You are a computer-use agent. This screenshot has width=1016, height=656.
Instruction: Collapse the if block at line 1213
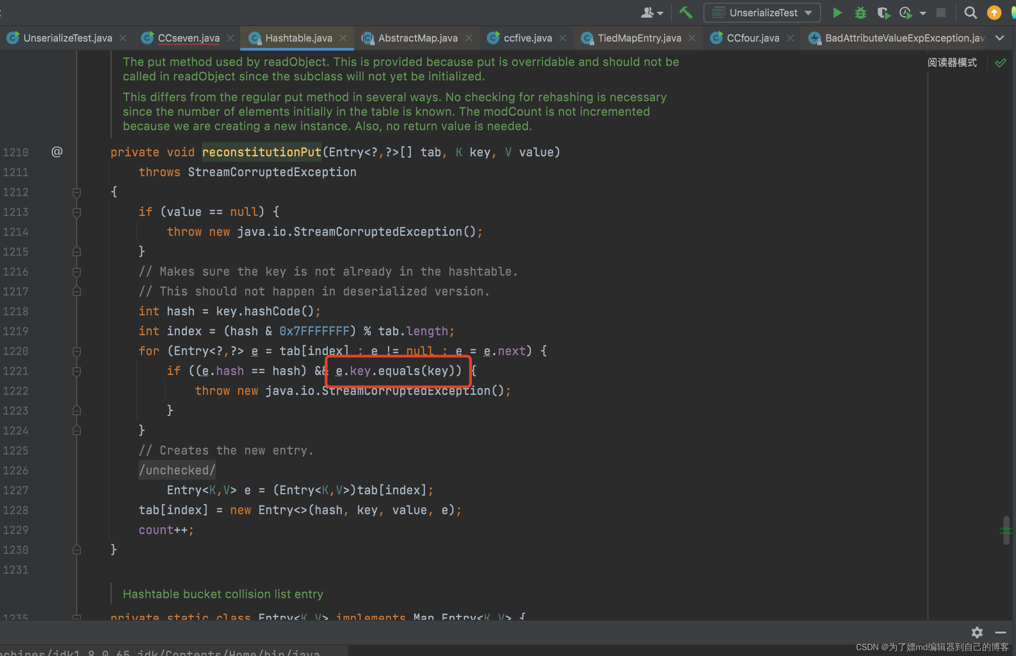click(x=77, y=212)
